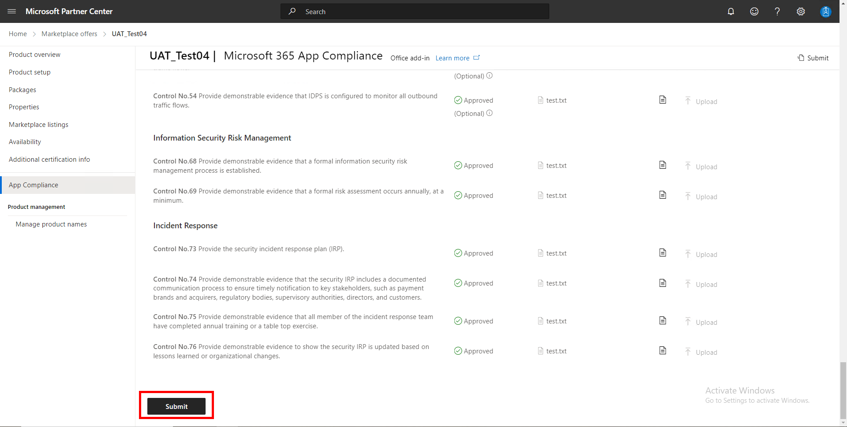Open the settings gear
847x427 pixels.
(801, 11)
